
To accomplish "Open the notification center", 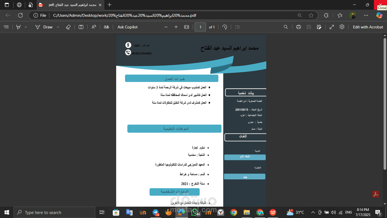I will point(378,212).
